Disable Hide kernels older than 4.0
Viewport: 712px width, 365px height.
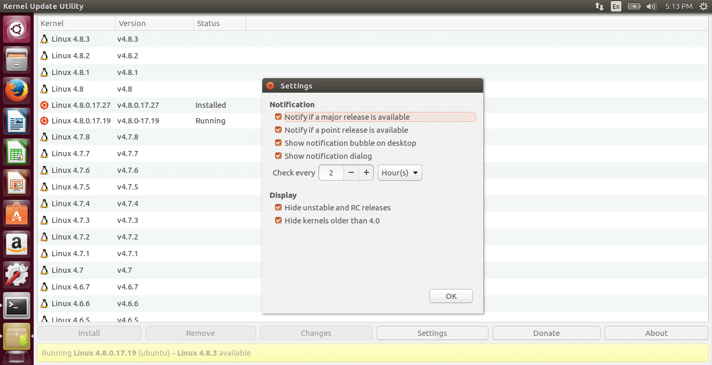click(279, 221)
